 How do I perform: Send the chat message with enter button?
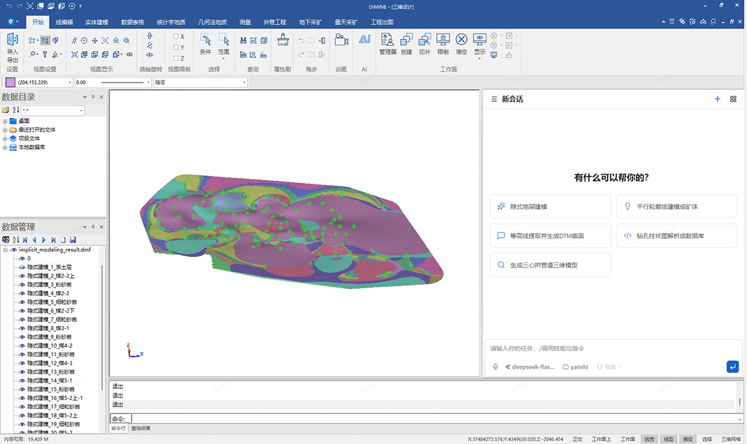733,367
